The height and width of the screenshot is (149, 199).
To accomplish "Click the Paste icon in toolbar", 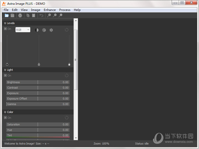I will [33, 16].
